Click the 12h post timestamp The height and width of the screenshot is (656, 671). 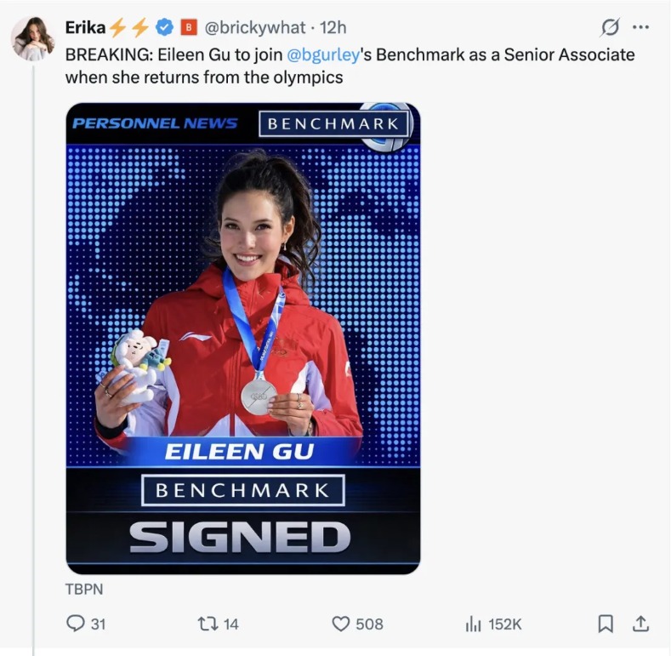pyautogui.click(x=333, y=28)
